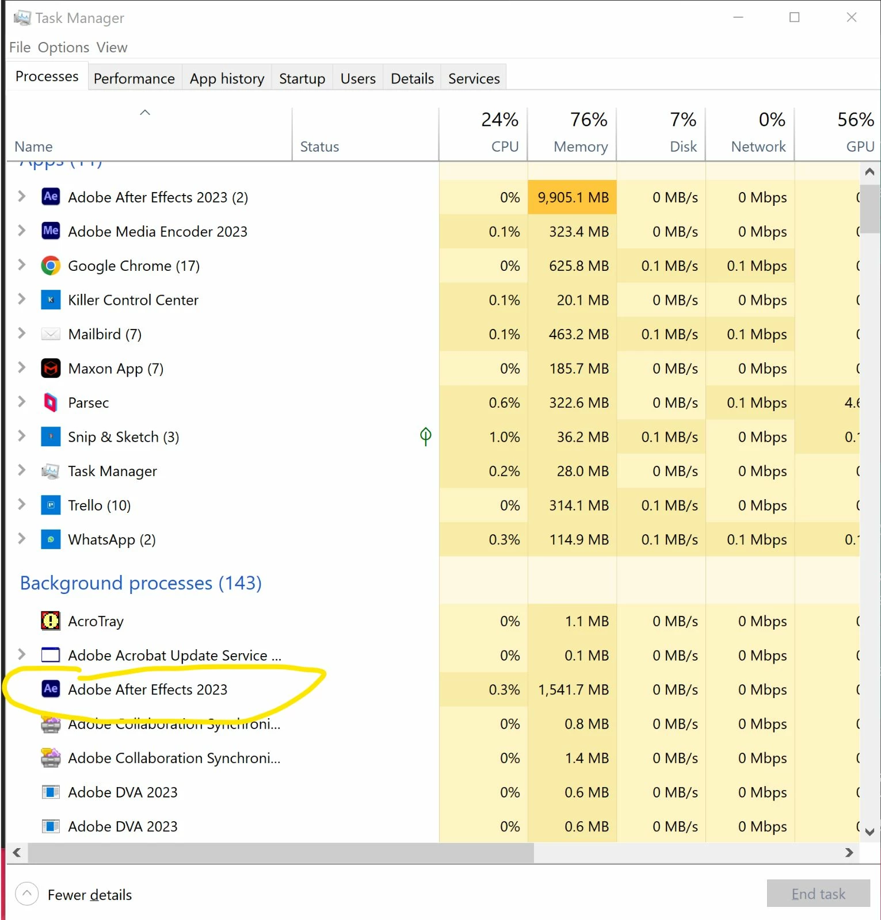The width and height of the screenshot is (881, 920).
Task: Click Fewer details toggle
Action: point(74,894)
